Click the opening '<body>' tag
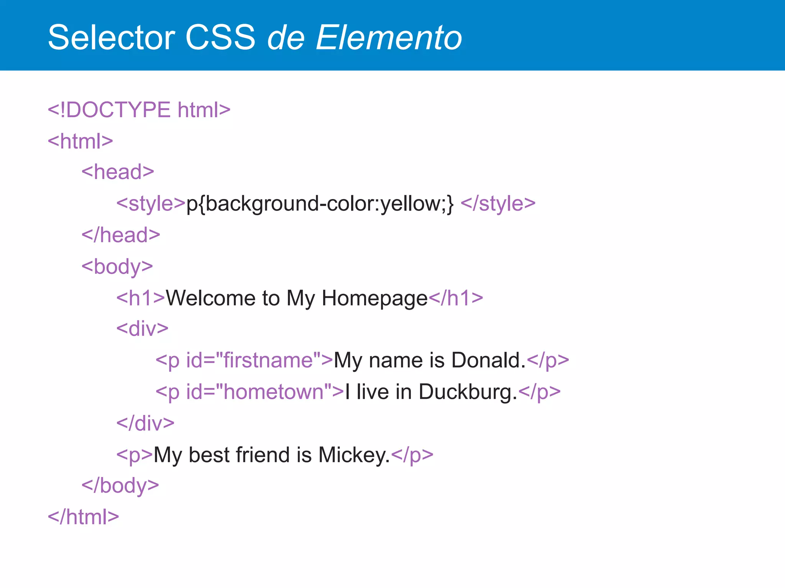The height and width of the screenshot is (588, 785). click(117, 267)
